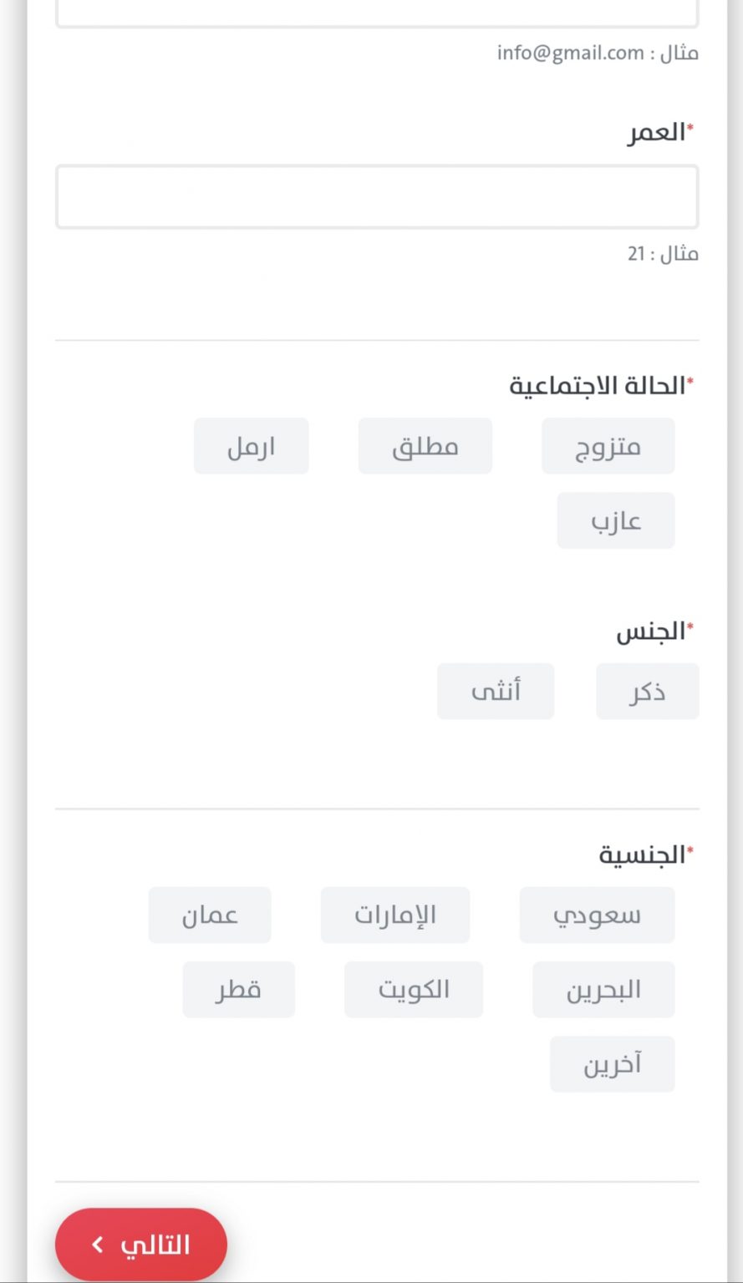The image size is (743, 1283).
Task: Pick the ارمل marital status option
Action: 251,446
